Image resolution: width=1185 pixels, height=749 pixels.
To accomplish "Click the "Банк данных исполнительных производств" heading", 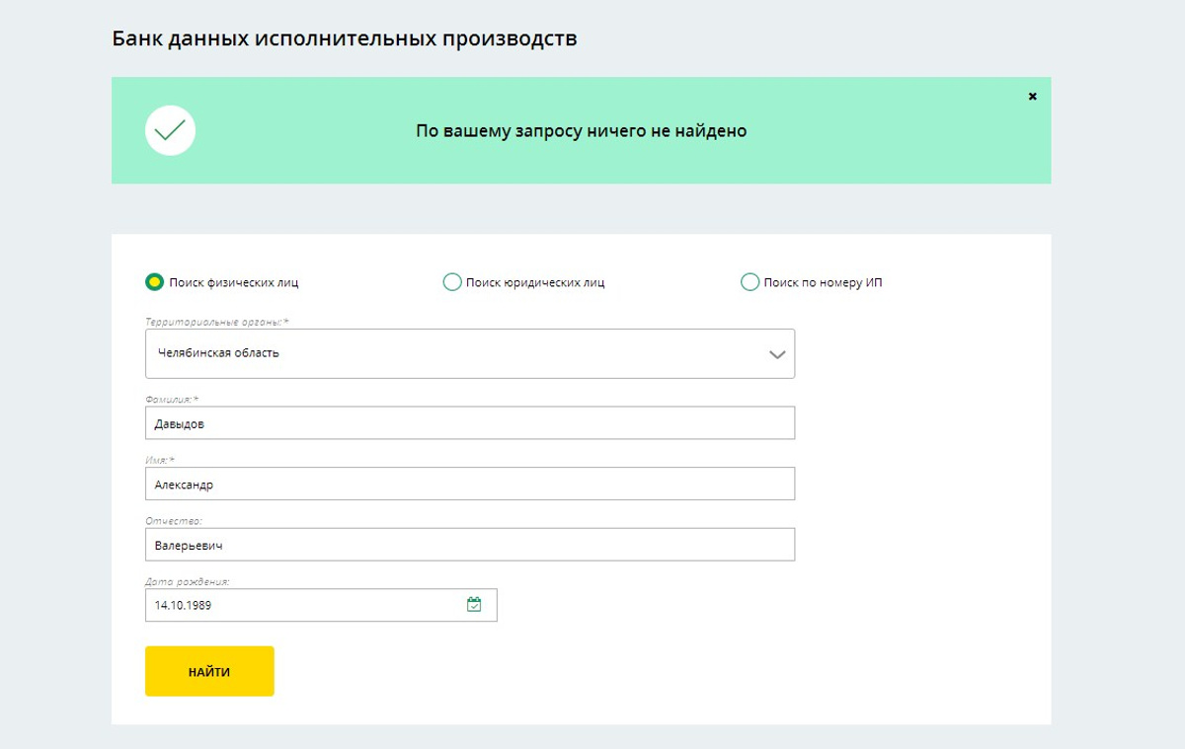I will pyautogui.click(x=345, y=39).
